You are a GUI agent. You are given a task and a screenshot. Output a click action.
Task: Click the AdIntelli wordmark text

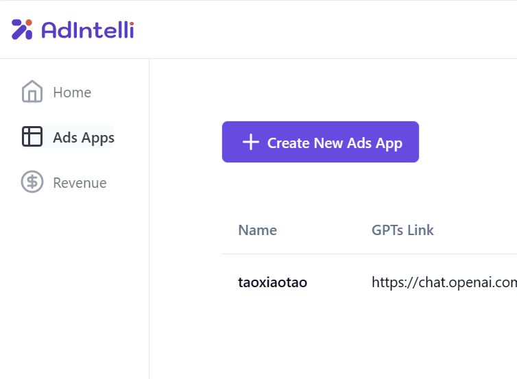click(88, 30)
